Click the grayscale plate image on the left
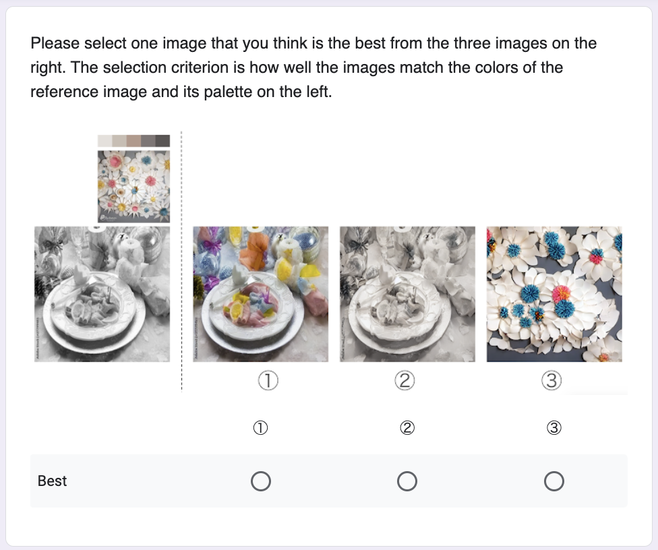 (x=102, y=294)
